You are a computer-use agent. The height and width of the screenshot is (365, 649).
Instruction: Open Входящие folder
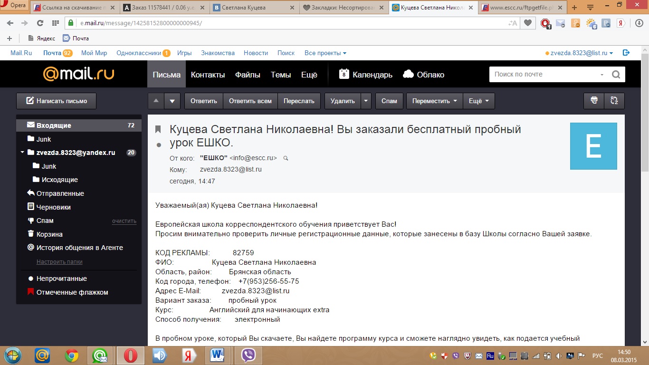(x=79, y=125)
